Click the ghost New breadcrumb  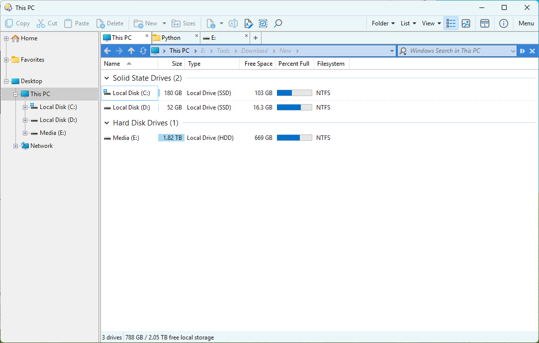click(x=285, y=51)
